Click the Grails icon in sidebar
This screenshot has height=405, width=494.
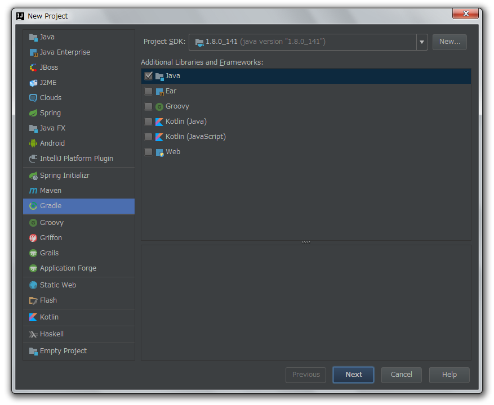point(33,253)
